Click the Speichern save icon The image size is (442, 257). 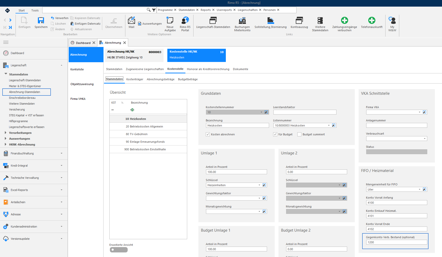(x=41, y=20)
